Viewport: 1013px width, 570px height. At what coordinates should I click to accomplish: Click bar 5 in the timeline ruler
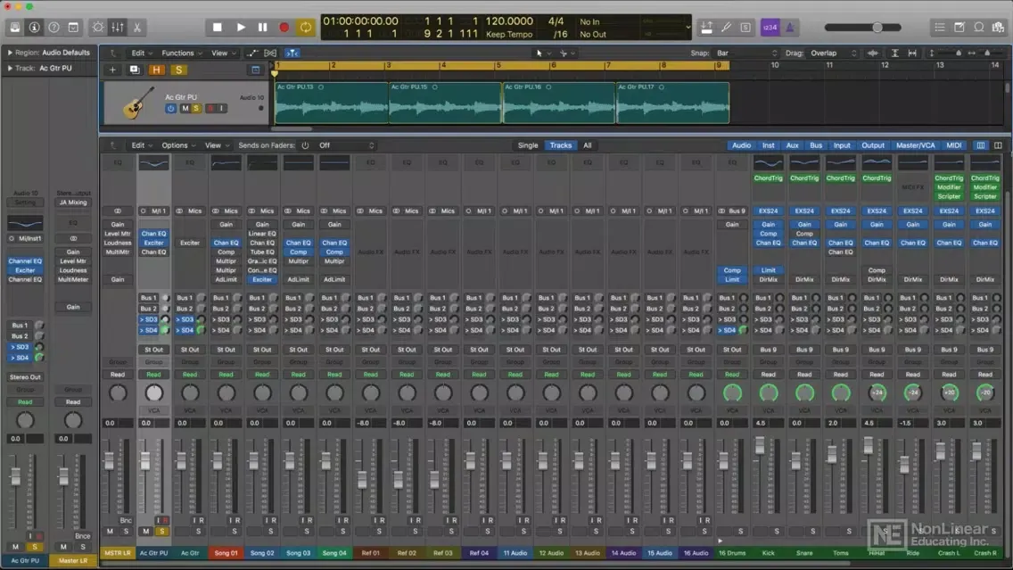pos(498,65)
